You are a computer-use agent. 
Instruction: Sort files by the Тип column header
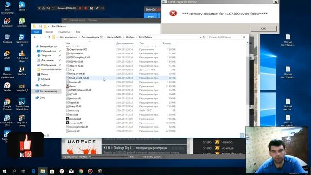[141, 43]
